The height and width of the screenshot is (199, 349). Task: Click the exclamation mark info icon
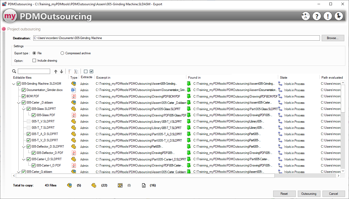[328, 16]
